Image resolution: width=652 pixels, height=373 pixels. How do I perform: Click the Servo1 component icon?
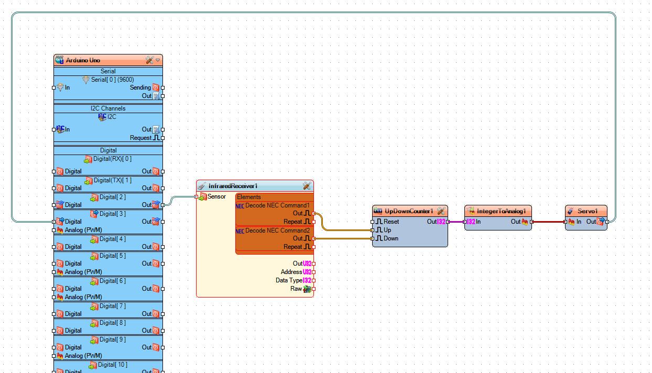571,211
